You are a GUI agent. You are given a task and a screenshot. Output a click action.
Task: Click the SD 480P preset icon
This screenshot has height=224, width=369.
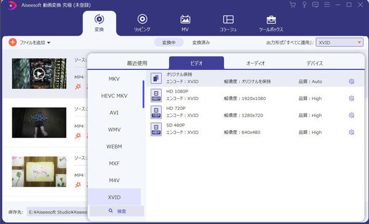click(156, 129)
